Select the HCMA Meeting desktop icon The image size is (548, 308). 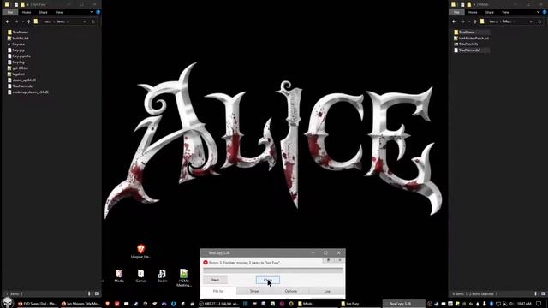(x=184, y=277)
